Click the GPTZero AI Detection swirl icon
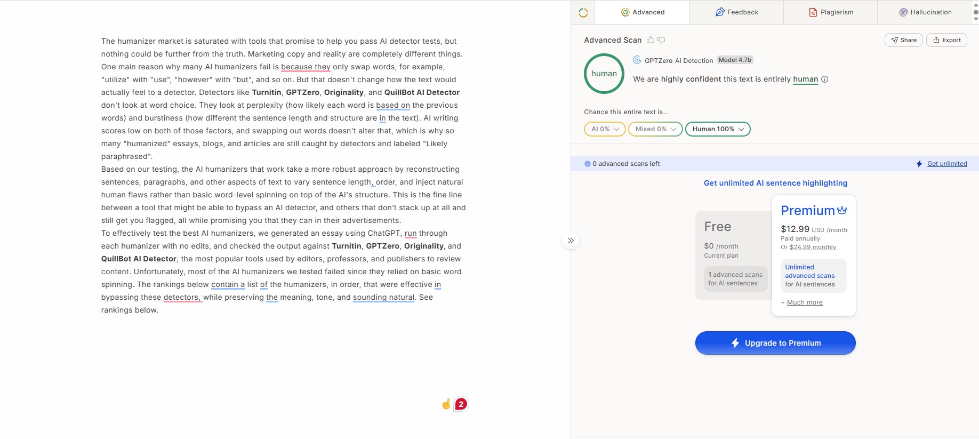979x439 pixels. (x=637, y=60)
